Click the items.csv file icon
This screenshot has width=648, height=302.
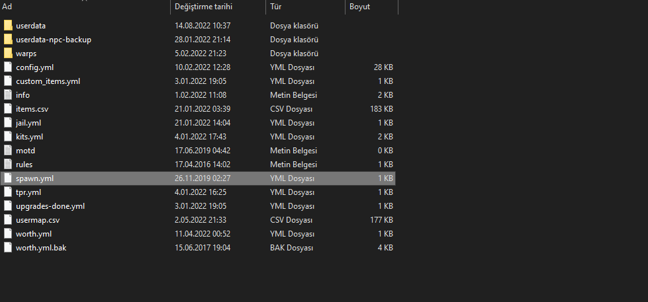(x=8, y=109)
